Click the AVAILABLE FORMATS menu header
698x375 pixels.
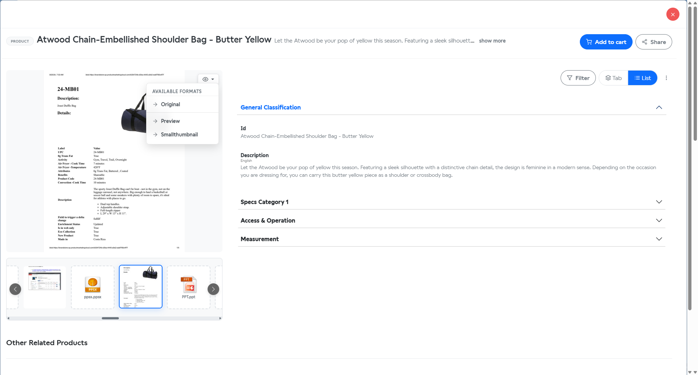(x=177, y=91)
